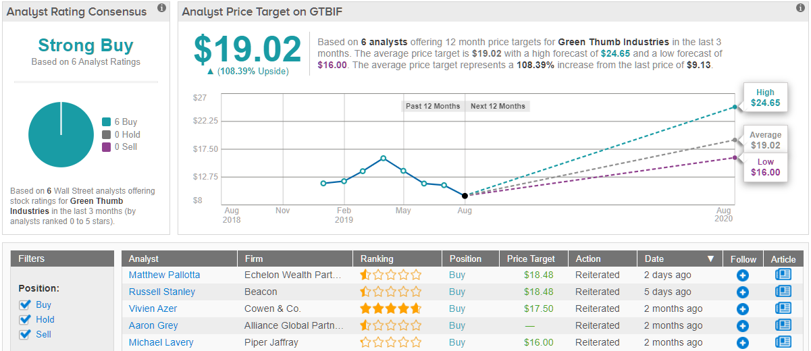Open Michael Lavery analyst profile link
811x351 pixels.
161,342
